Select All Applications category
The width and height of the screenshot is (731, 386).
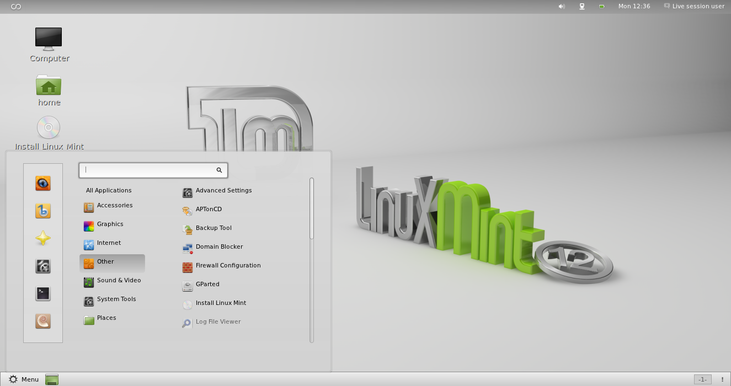tap(109, 190)
